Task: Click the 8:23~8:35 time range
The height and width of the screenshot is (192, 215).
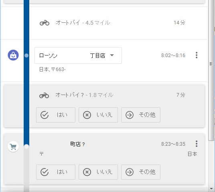Action: [173, 144]
